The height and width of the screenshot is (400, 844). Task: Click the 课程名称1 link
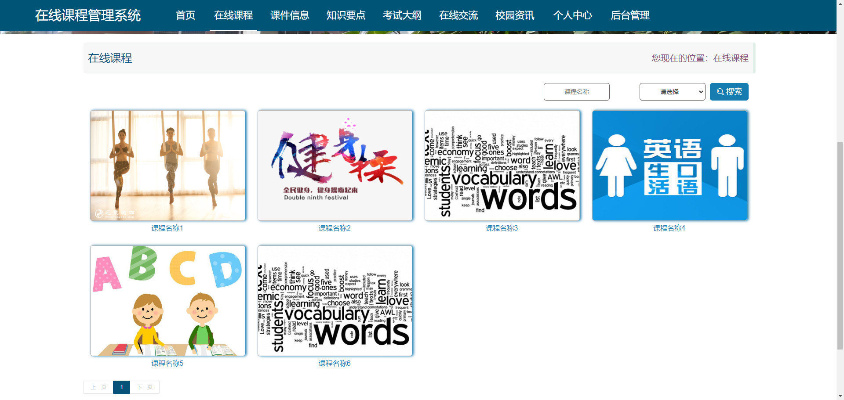[167, 228]
